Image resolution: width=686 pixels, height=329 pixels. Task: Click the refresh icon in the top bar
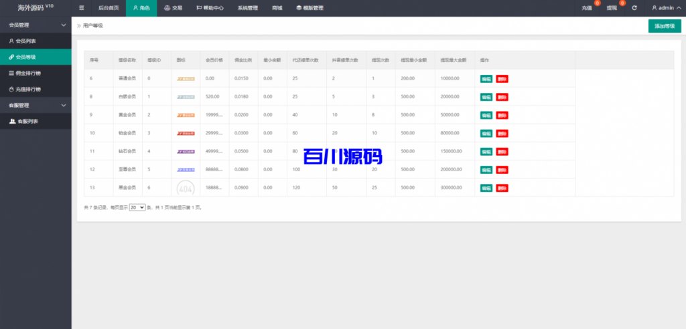point(634,8)
